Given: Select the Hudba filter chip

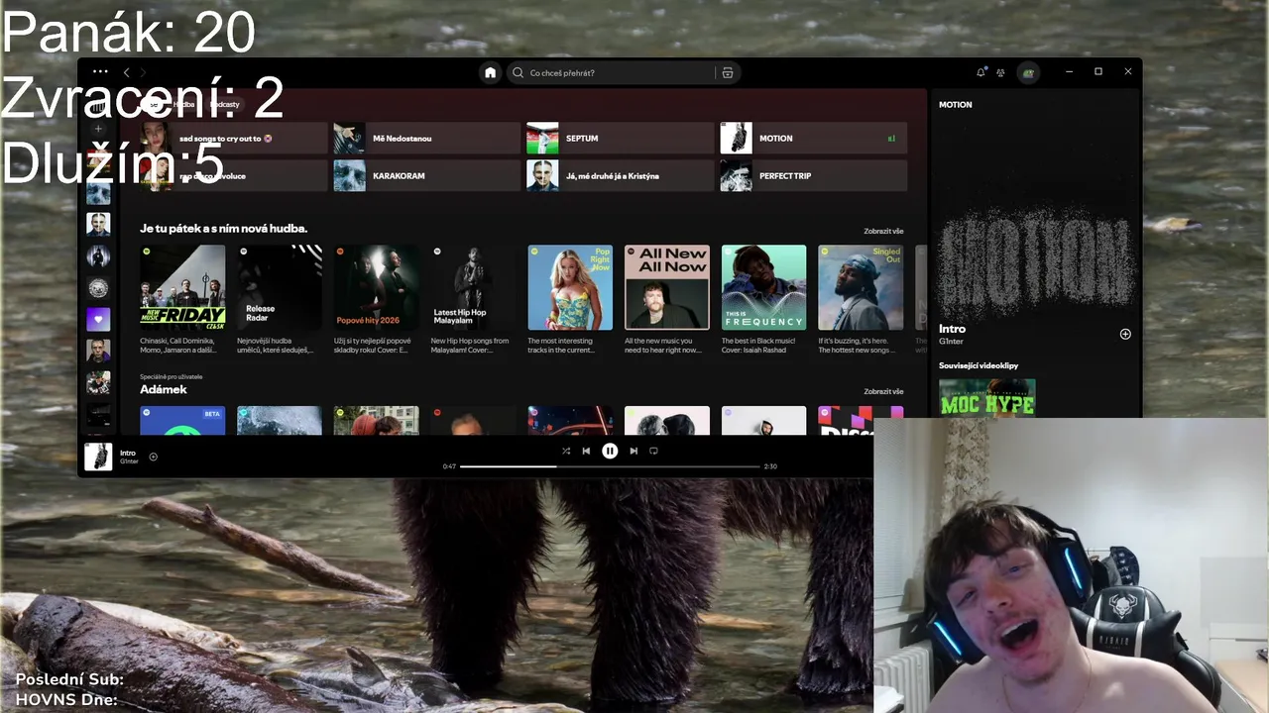Looking at the screenshot, I should pyautogui.click(x=183, y=104).
